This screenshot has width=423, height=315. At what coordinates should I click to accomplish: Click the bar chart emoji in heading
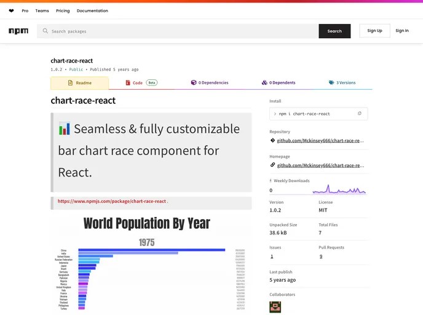pos(64,129)
